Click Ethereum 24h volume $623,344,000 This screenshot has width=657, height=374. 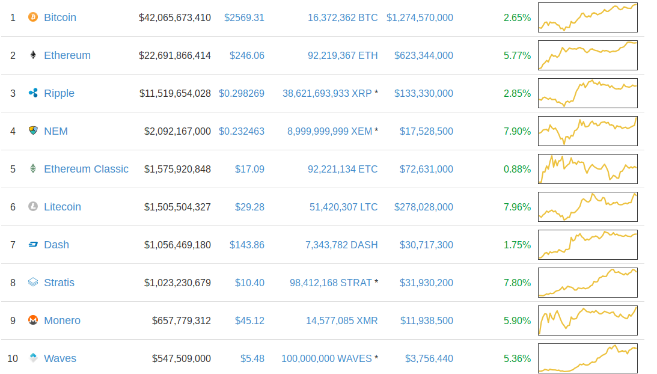(424, 55)
